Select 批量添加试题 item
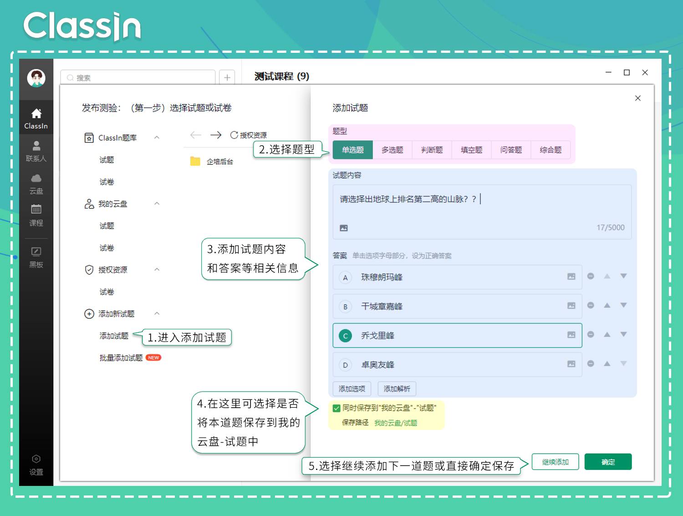683x516 pixels. 121,358
